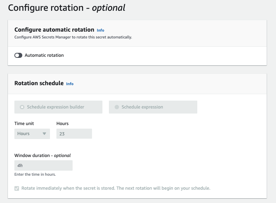Toggle the Rotate immediately checkbox
This screenshot has width=276, height=203.
(x=17, y=188)
